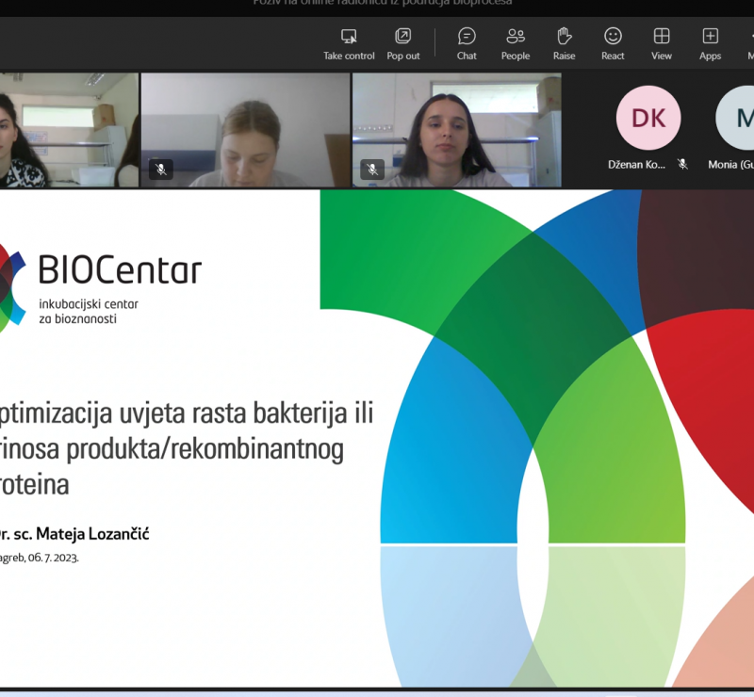The height and width of the screenshot is (697, 754).
Task: Click the 'Dženan Ko...' participant name
Action: click(636, 165)
